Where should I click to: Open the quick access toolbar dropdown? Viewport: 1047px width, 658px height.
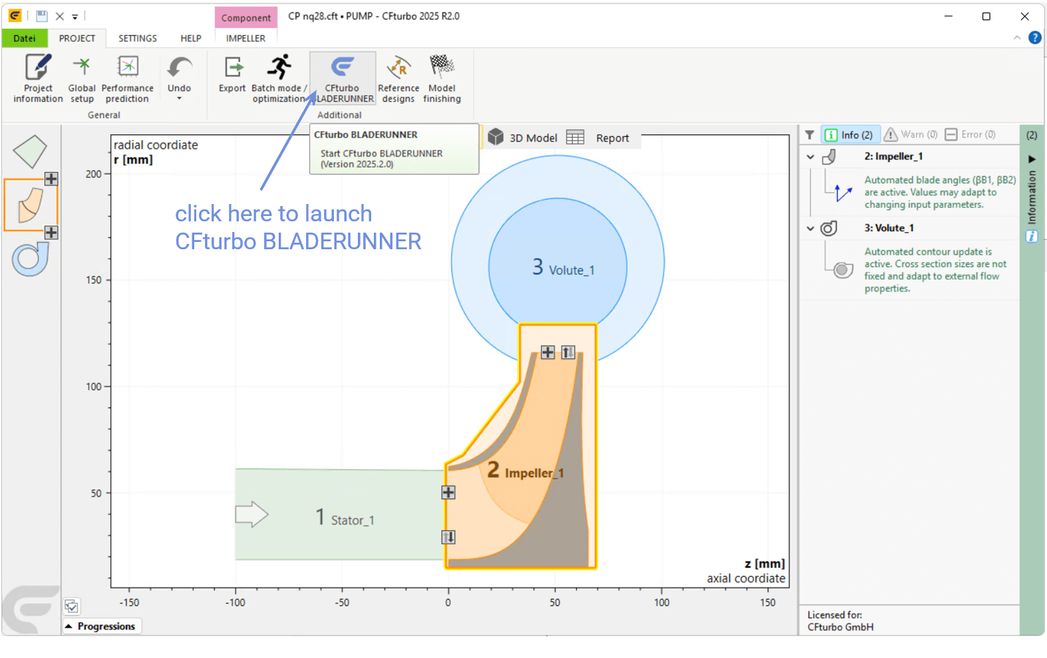click(75, 17)
